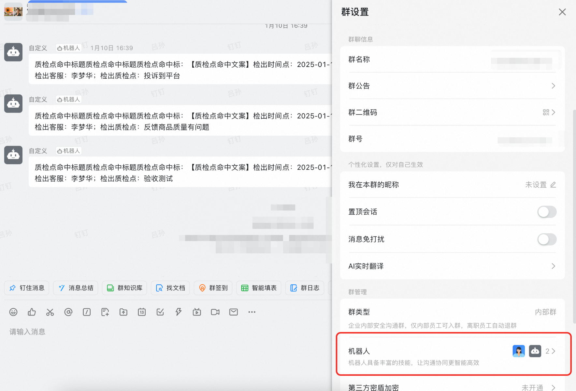Screen dimensions: 576x391
Task: Open more options ellipsis in message toolbar
Action: point(252,312)
